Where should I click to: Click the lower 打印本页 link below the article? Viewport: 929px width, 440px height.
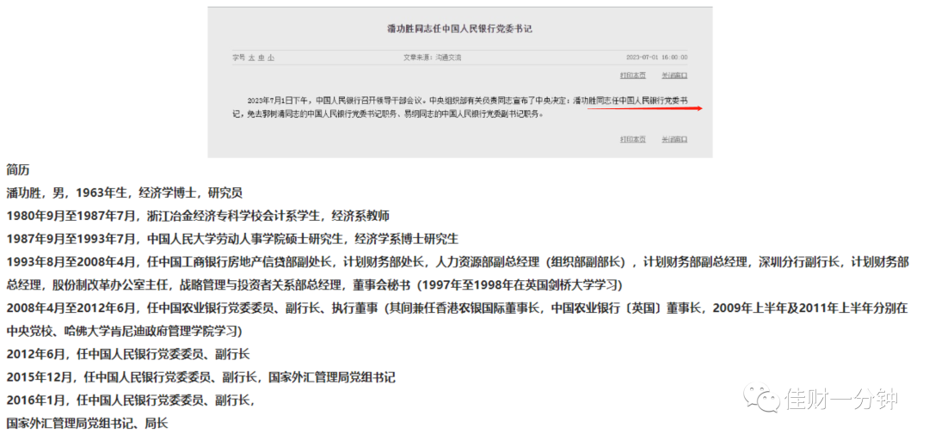click(633, 139)
